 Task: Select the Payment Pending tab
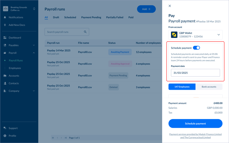point(91,17)
